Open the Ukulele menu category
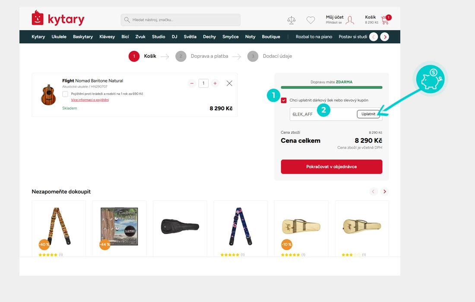This screenshot has width=475, height=302. tap(59, 37)
